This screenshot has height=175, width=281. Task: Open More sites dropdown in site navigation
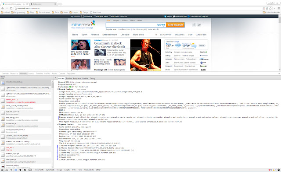(138, 35)
